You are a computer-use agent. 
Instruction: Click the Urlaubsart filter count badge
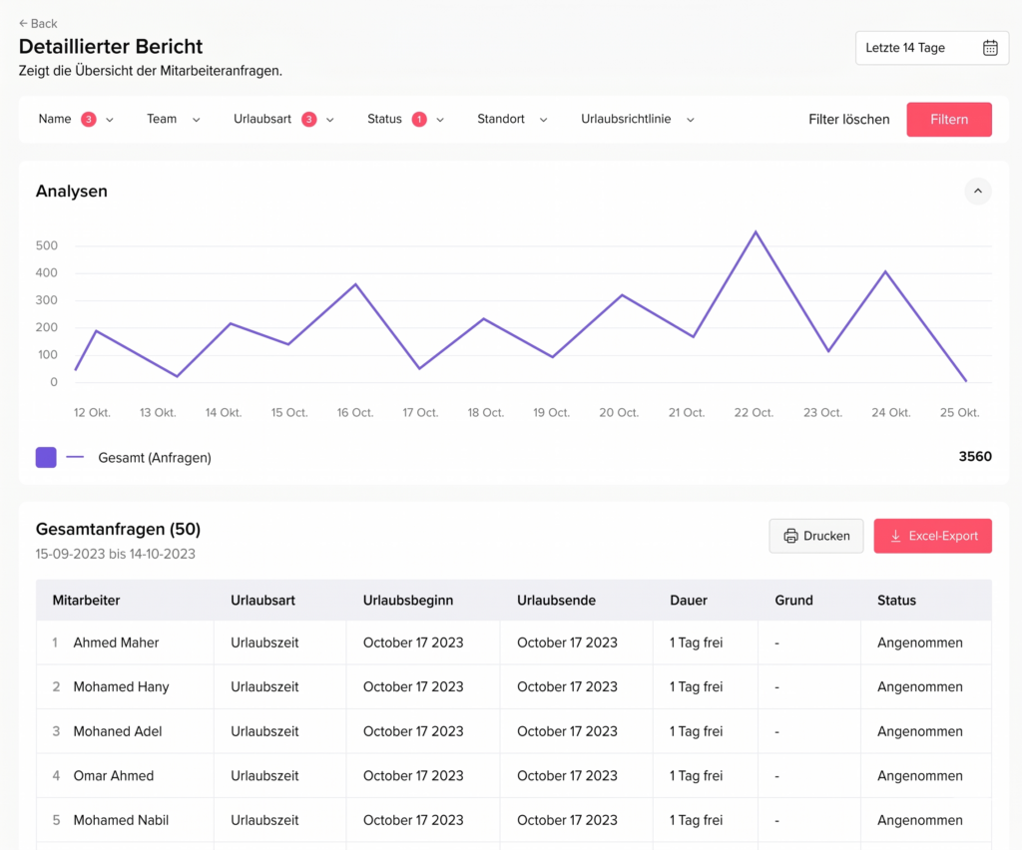[x=309, y=120]
